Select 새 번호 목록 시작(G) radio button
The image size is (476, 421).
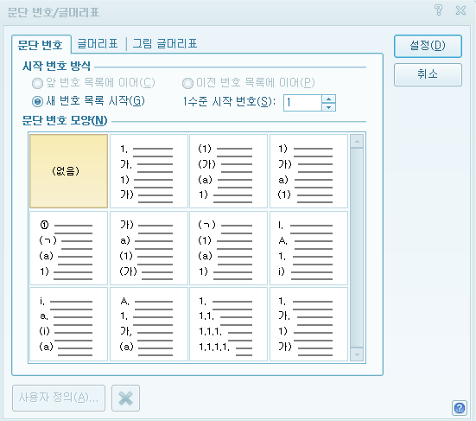(x=88, y=101)
